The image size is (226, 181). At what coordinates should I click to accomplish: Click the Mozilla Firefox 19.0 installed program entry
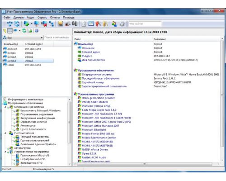[98, 133]
